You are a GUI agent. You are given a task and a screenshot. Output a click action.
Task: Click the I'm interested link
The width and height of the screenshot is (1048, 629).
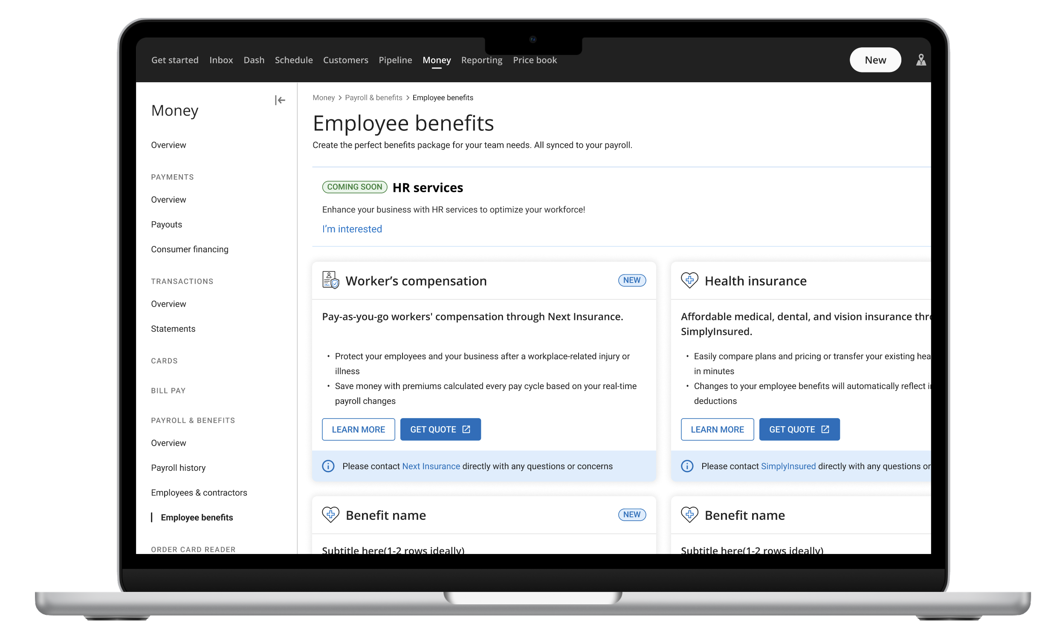352,229
